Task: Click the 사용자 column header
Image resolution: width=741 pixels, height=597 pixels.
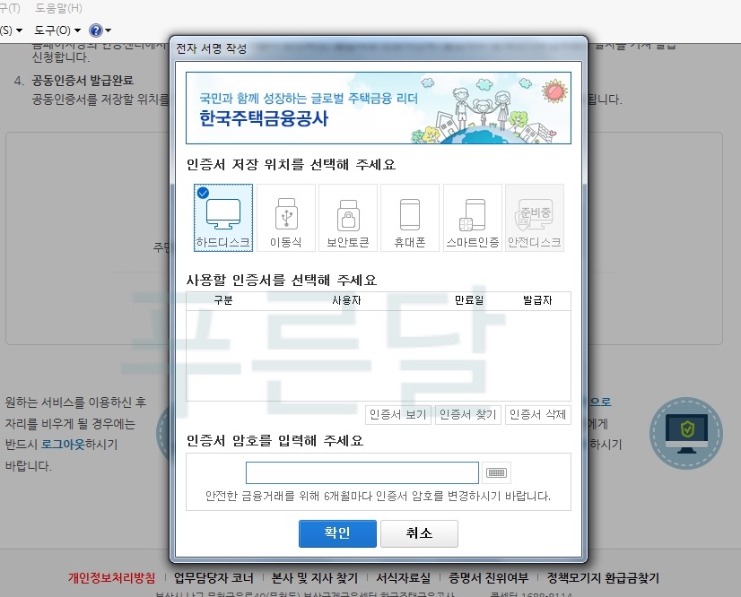Action: coord(346,300)
